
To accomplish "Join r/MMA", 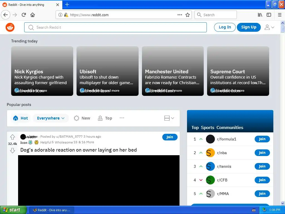I will [x=262, y=194].
